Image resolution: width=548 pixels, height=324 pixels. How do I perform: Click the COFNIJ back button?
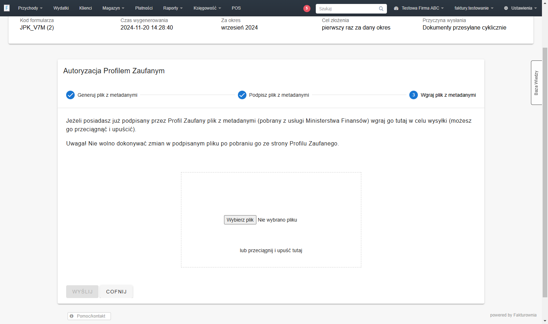pyautogui.click(x=116, y=292)
